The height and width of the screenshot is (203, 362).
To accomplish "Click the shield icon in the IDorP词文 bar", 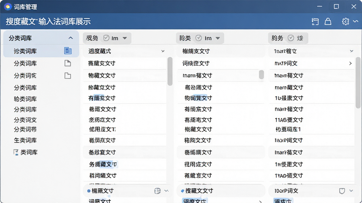I will 342,191.
